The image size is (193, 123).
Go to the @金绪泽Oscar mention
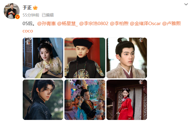click(145, 24)
